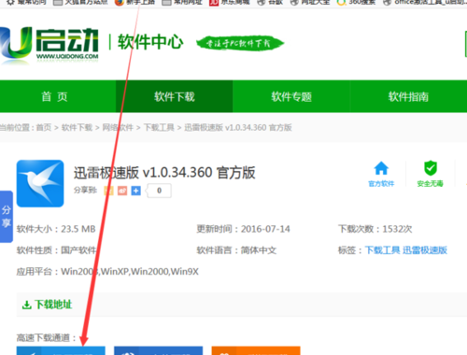Click the light blue download button
This screenshot has width=467, height=355.
61,350
